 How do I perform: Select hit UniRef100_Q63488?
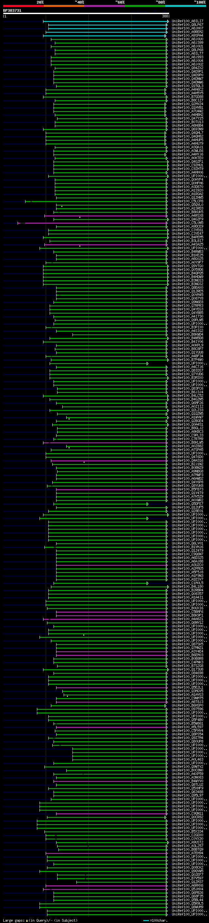click(x=187, y=792)
